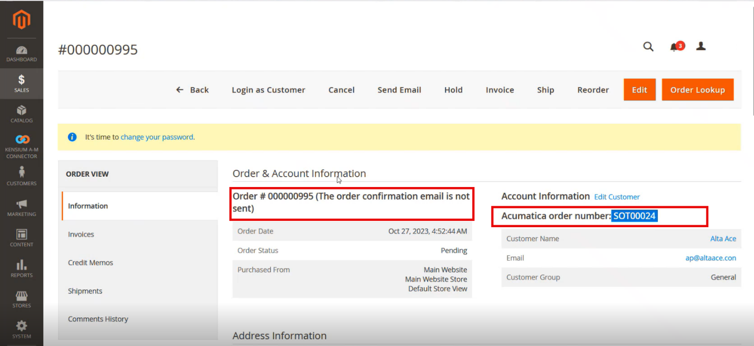
Task: Open the Reports sidebar icon
Action: point(22,268)
